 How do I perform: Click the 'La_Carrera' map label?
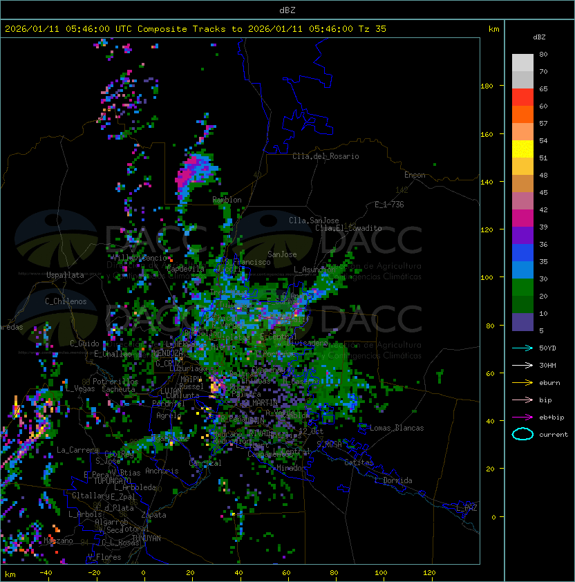point(78,450)
